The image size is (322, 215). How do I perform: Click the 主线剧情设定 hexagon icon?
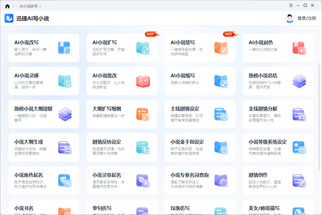221,114
